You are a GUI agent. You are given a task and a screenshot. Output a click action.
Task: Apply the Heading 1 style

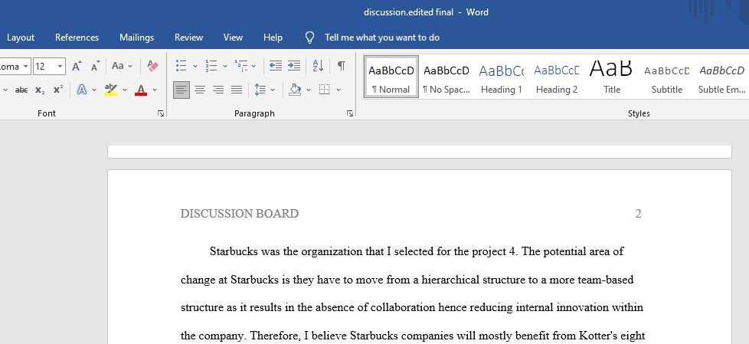pos(501,77)
